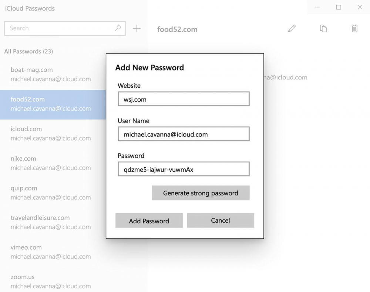Click Generate strong password
The image size is (370, 292).
(201, 193)
